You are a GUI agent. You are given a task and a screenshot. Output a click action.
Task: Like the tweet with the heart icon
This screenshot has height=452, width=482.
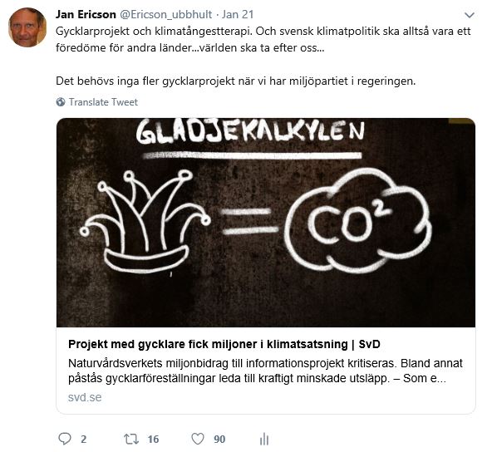[198, 439]
